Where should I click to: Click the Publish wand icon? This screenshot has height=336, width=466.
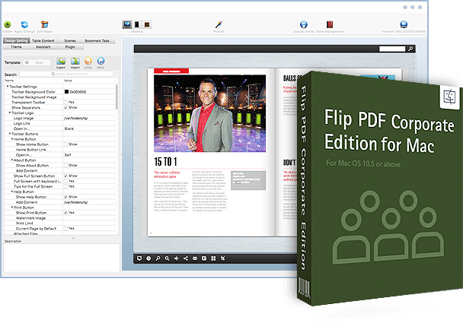(219, 24)
